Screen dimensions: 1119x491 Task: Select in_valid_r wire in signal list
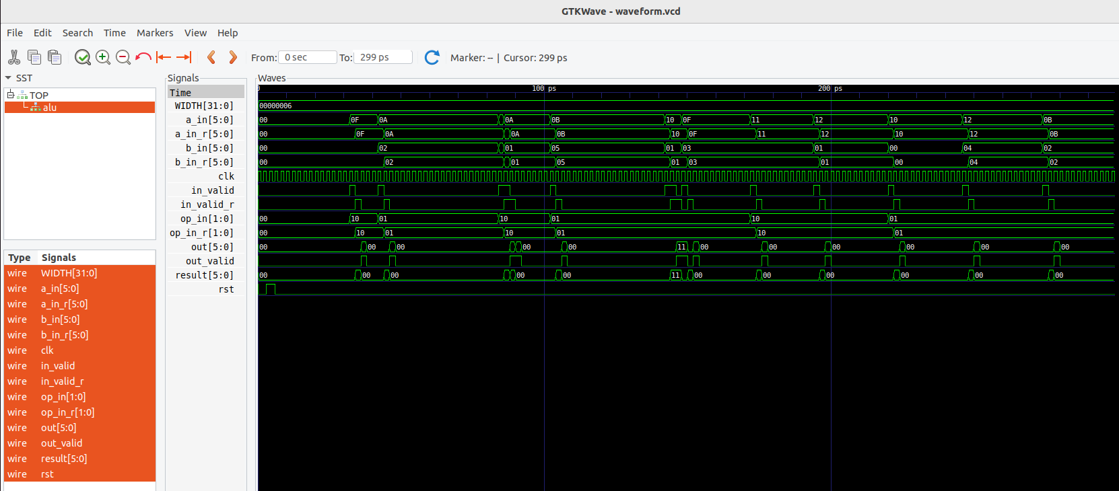point(80,381)
